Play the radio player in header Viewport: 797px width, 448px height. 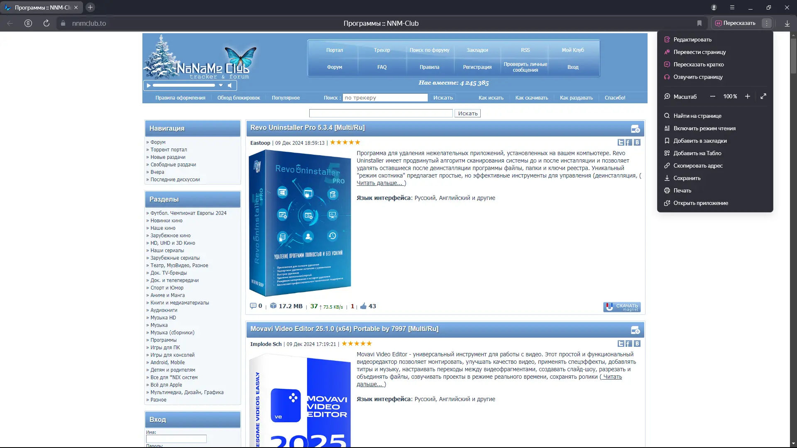click(x=149, y=85)
